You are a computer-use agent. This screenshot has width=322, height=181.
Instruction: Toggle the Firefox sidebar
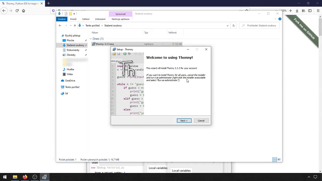310,11
